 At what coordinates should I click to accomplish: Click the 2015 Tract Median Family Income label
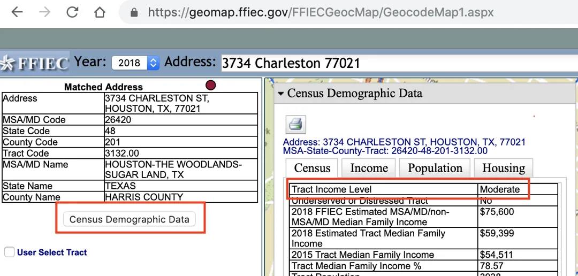(363, 255)
